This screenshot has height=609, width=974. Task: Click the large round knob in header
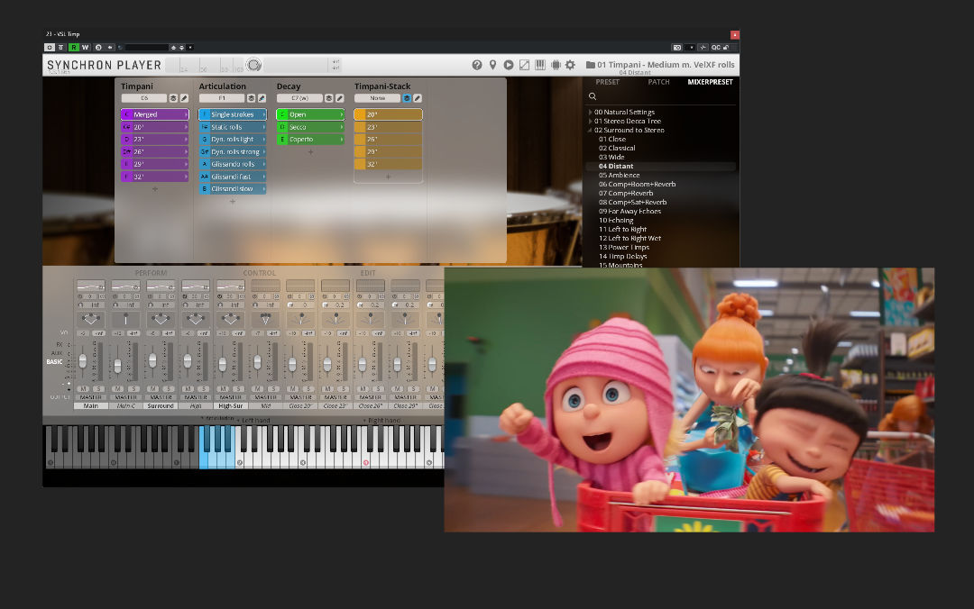[253, 65]
